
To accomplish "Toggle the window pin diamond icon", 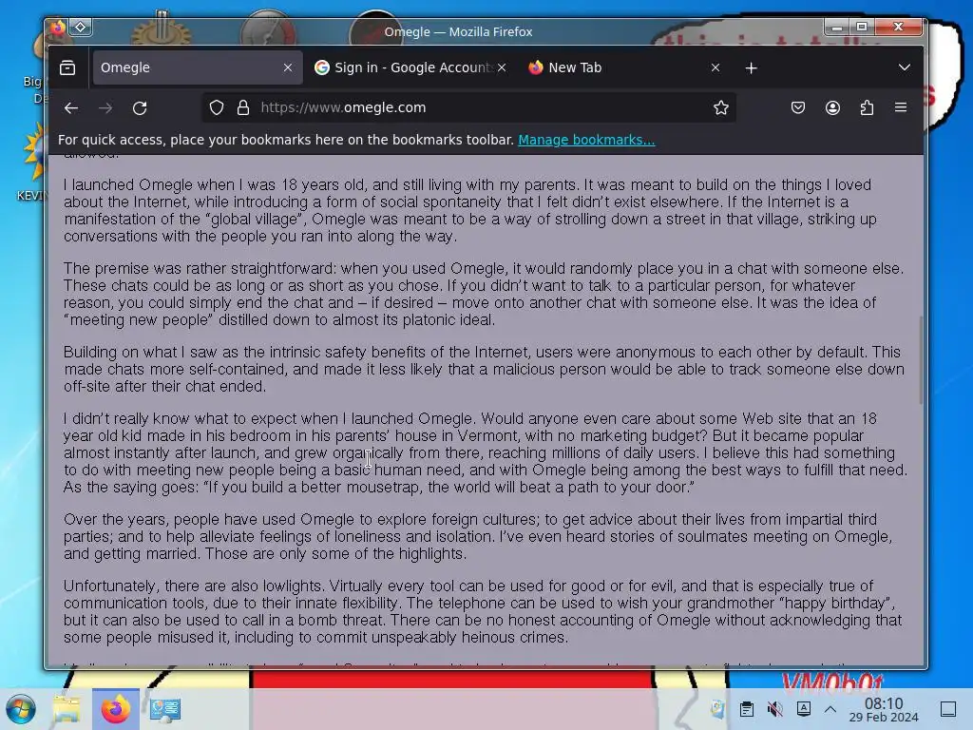I will click(81, 27).
